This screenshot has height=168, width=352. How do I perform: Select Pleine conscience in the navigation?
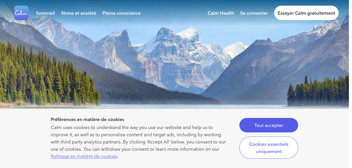pyautogui.click(x=121, y=13)
